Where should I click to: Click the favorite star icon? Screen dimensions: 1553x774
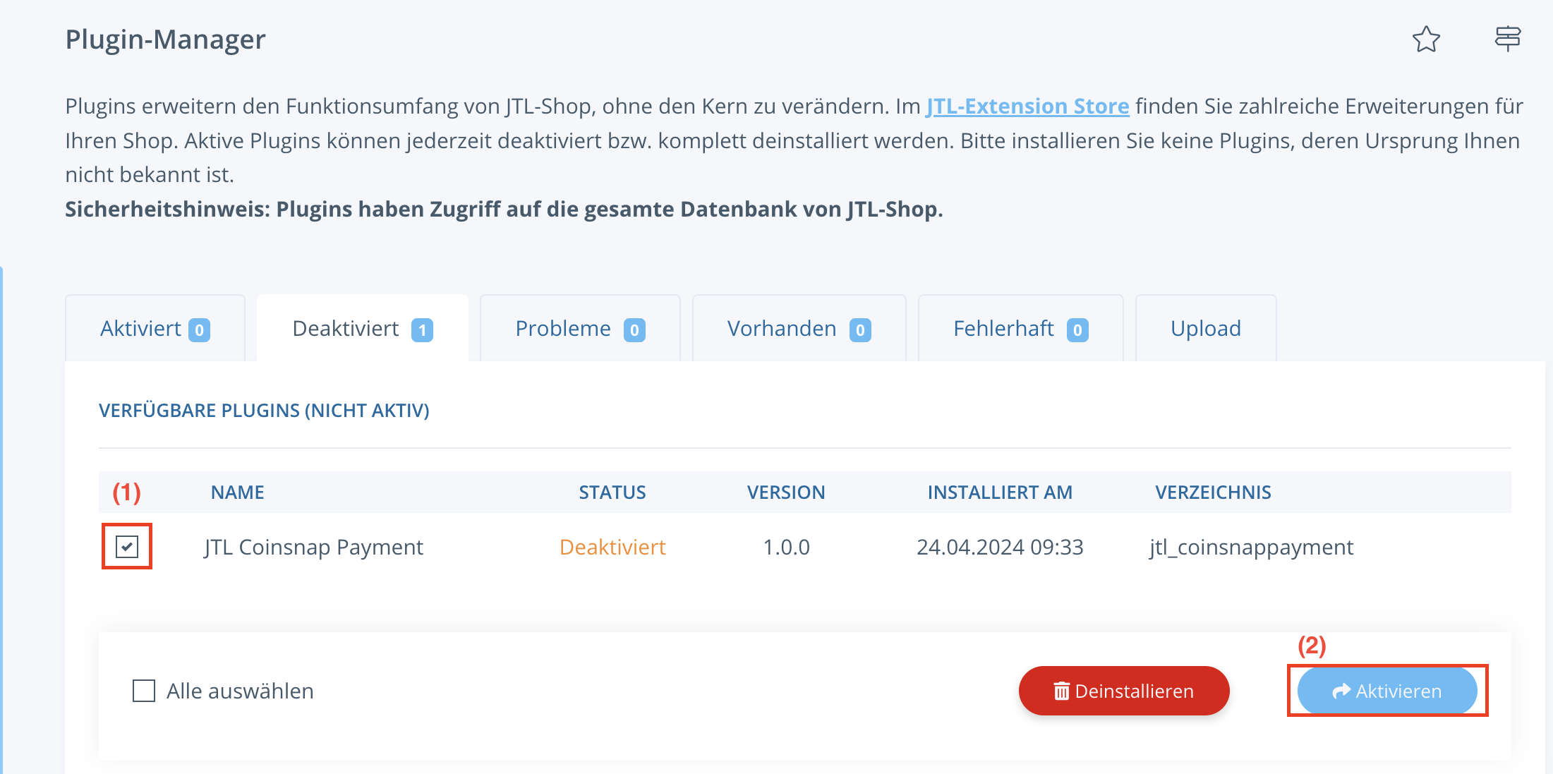tap(1425, 40)
